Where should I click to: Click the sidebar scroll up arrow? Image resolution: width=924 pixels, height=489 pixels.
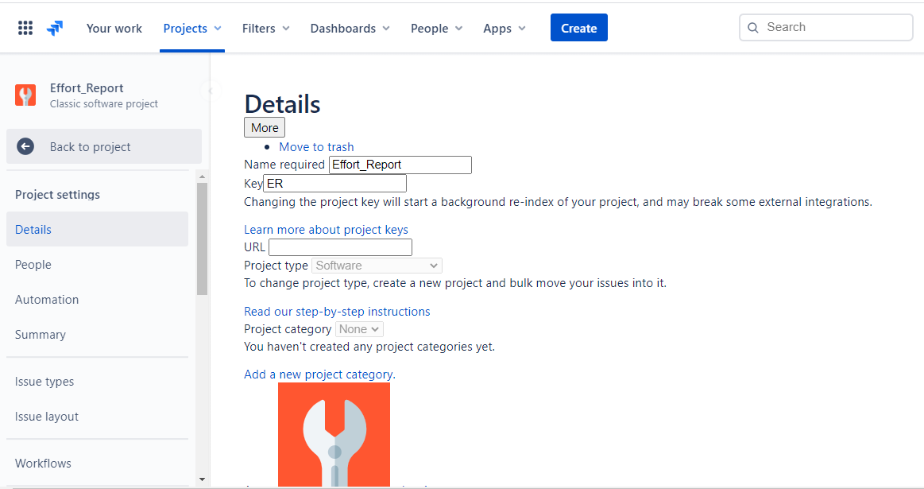coord(202,177)
